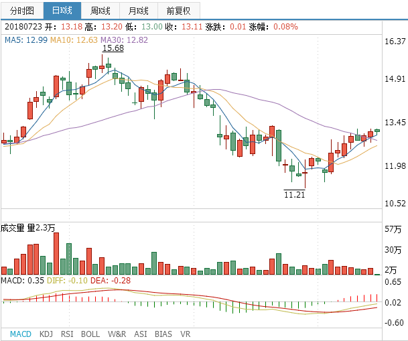Click the 13.45 price axis label
Viewport: 408px width, 341px height.
point(395,123)
